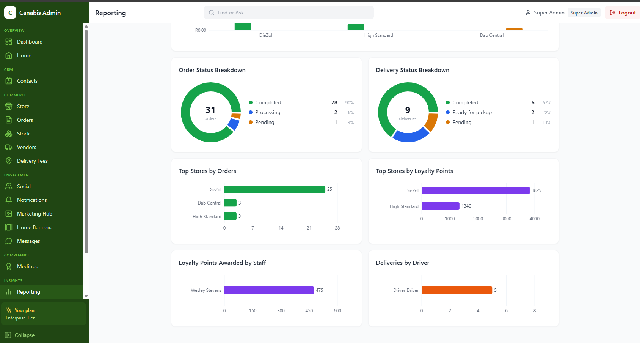The height and width of the screenshot is (343, 640).
Task: Click the delivery status donut chart
Action: [408, 112]
